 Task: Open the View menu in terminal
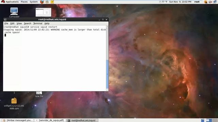pos(19,23)
